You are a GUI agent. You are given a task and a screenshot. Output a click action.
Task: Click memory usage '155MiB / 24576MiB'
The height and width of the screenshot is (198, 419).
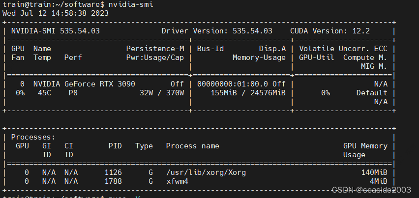[x=248, y=93]
